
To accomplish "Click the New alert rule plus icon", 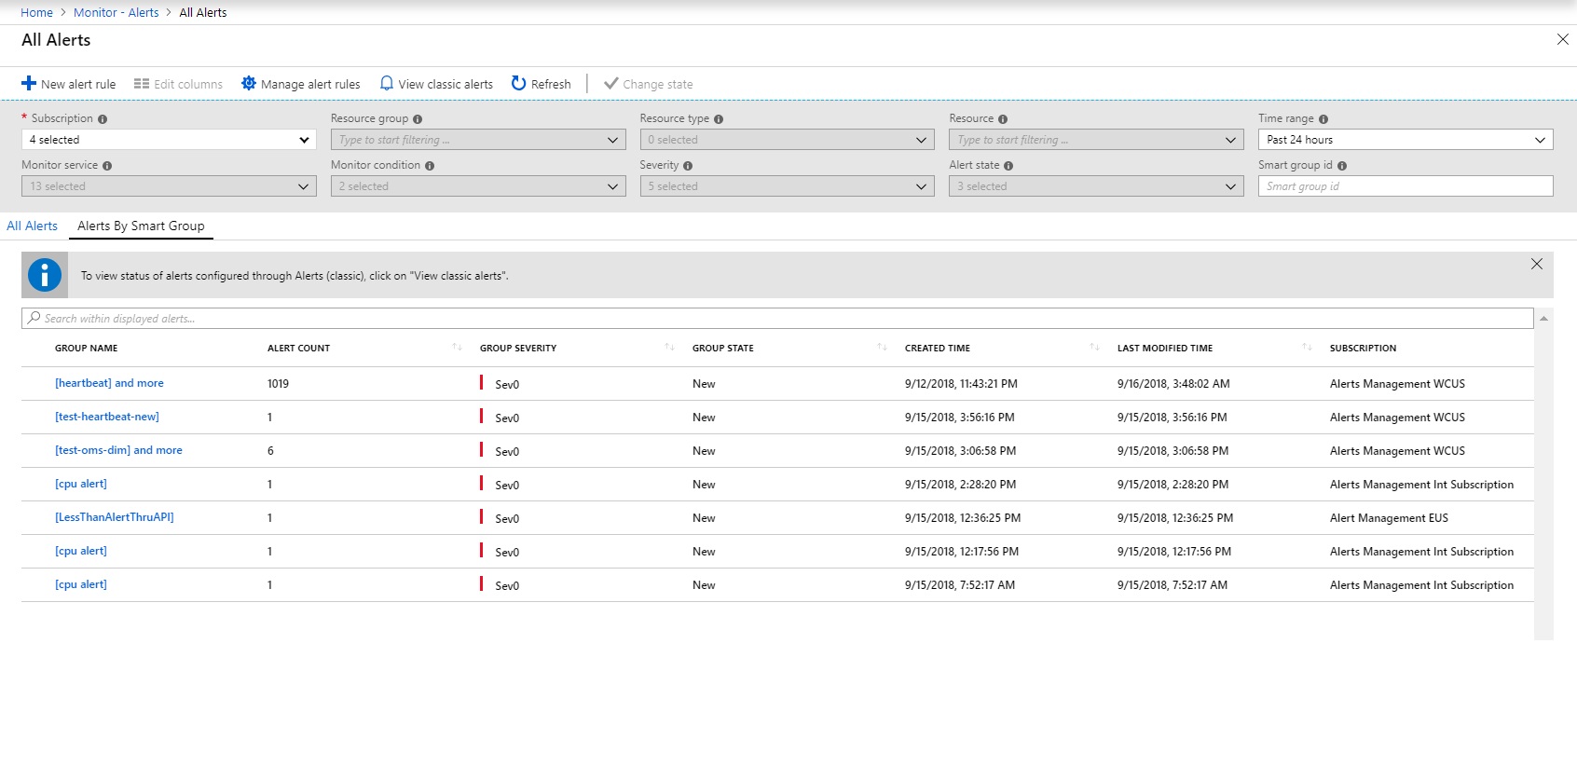I will click(29, 84).
